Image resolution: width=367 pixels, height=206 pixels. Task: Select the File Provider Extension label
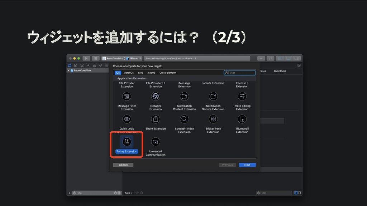point(127,85)
